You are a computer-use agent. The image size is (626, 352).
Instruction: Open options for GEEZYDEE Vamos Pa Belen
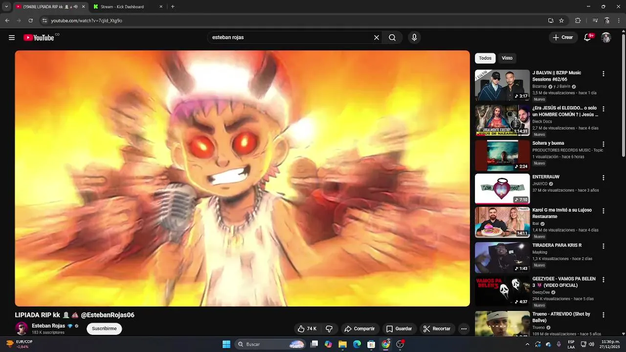coord(603,280)
